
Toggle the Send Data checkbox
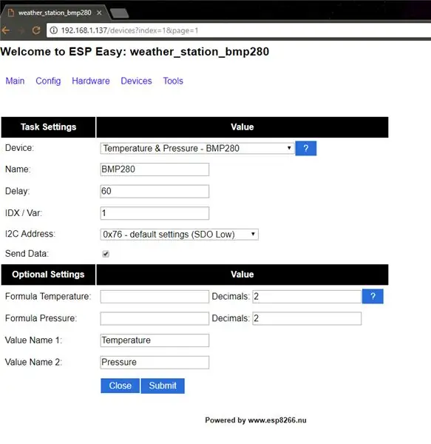pyautogui.click(x=106, y=254)
